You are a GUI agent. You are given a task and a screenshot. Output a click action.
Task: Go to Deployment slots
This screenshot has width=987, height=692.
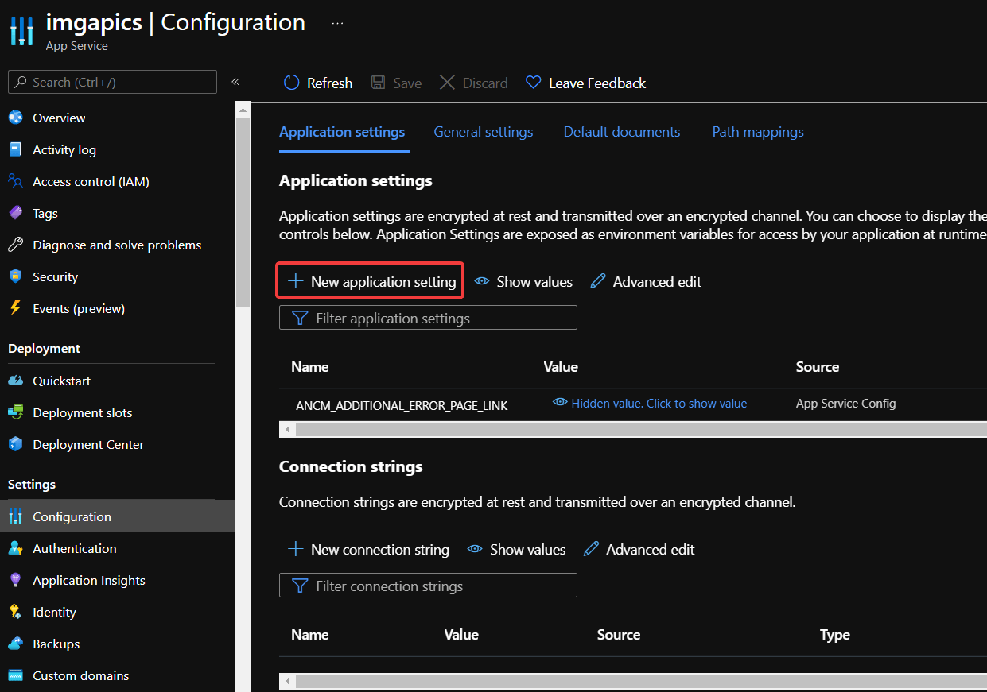(x=82, y=413)
